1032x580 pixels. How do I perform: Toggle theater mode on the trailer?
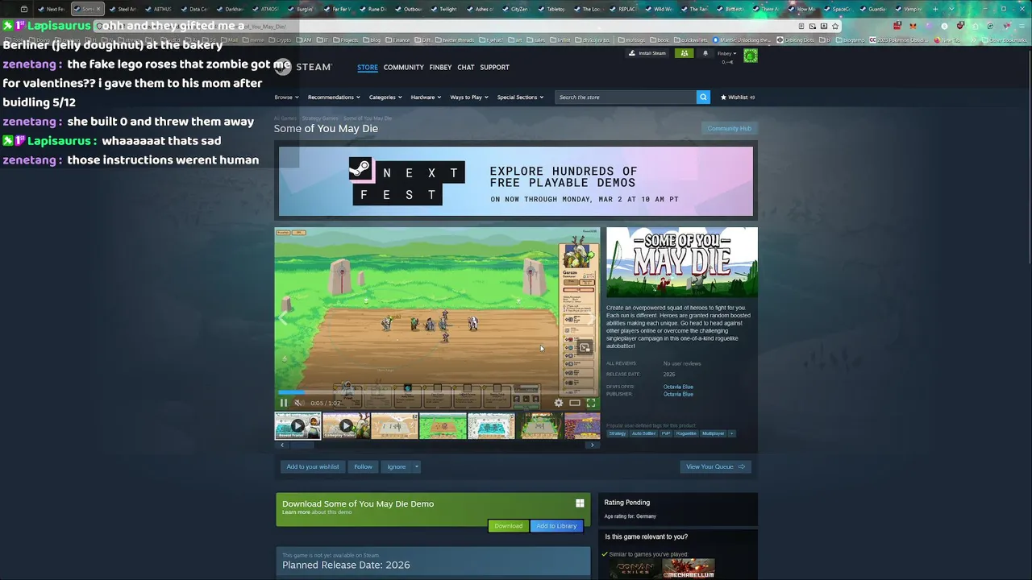coord(575,403)
